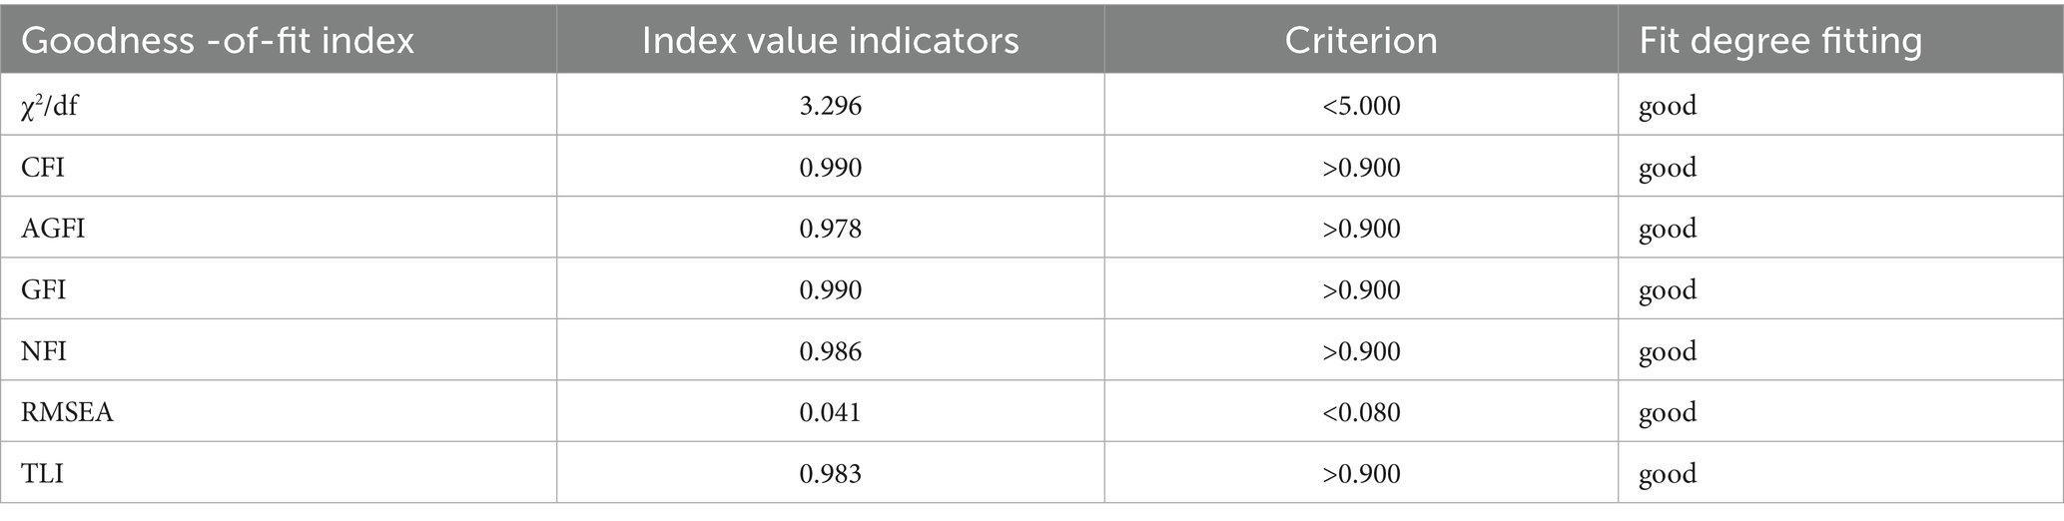Select the RMSEA value 0.041
Screen dimensions: 2064x521
coord(830,412)
